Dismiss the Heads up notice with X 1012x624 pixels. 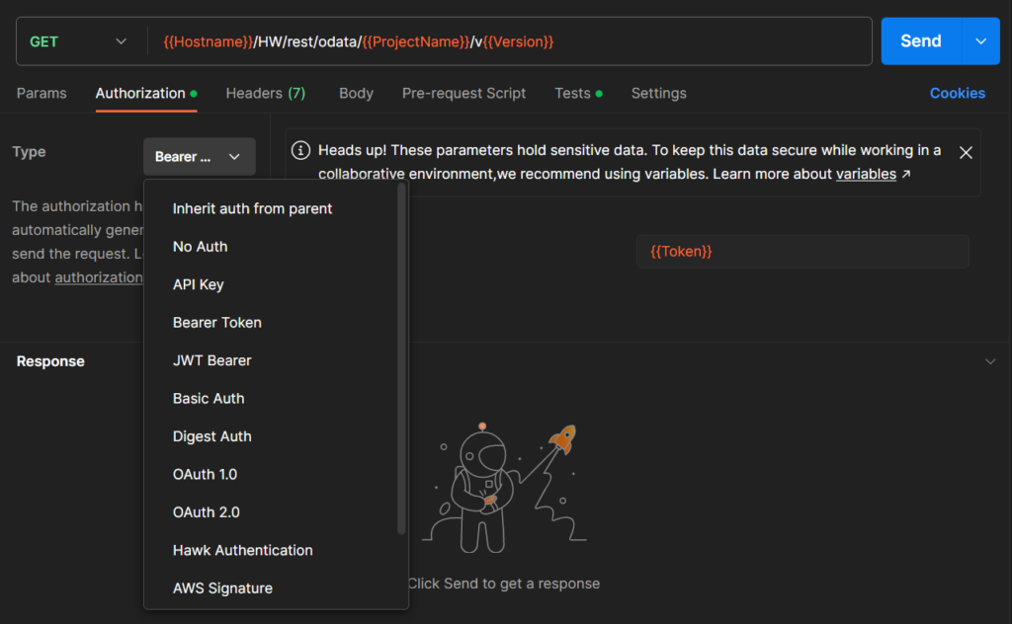coord(966,152)
